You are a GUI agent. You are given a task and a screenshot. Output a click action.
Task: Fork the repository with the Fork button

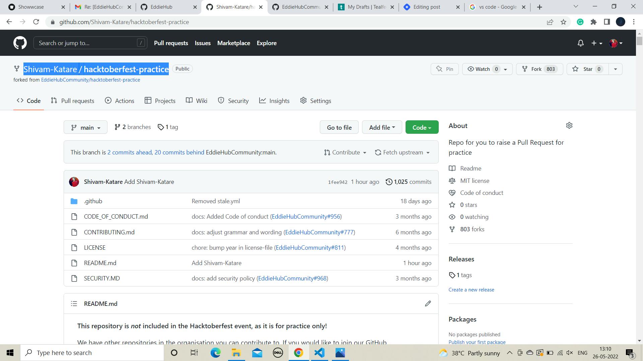point(540,69)
